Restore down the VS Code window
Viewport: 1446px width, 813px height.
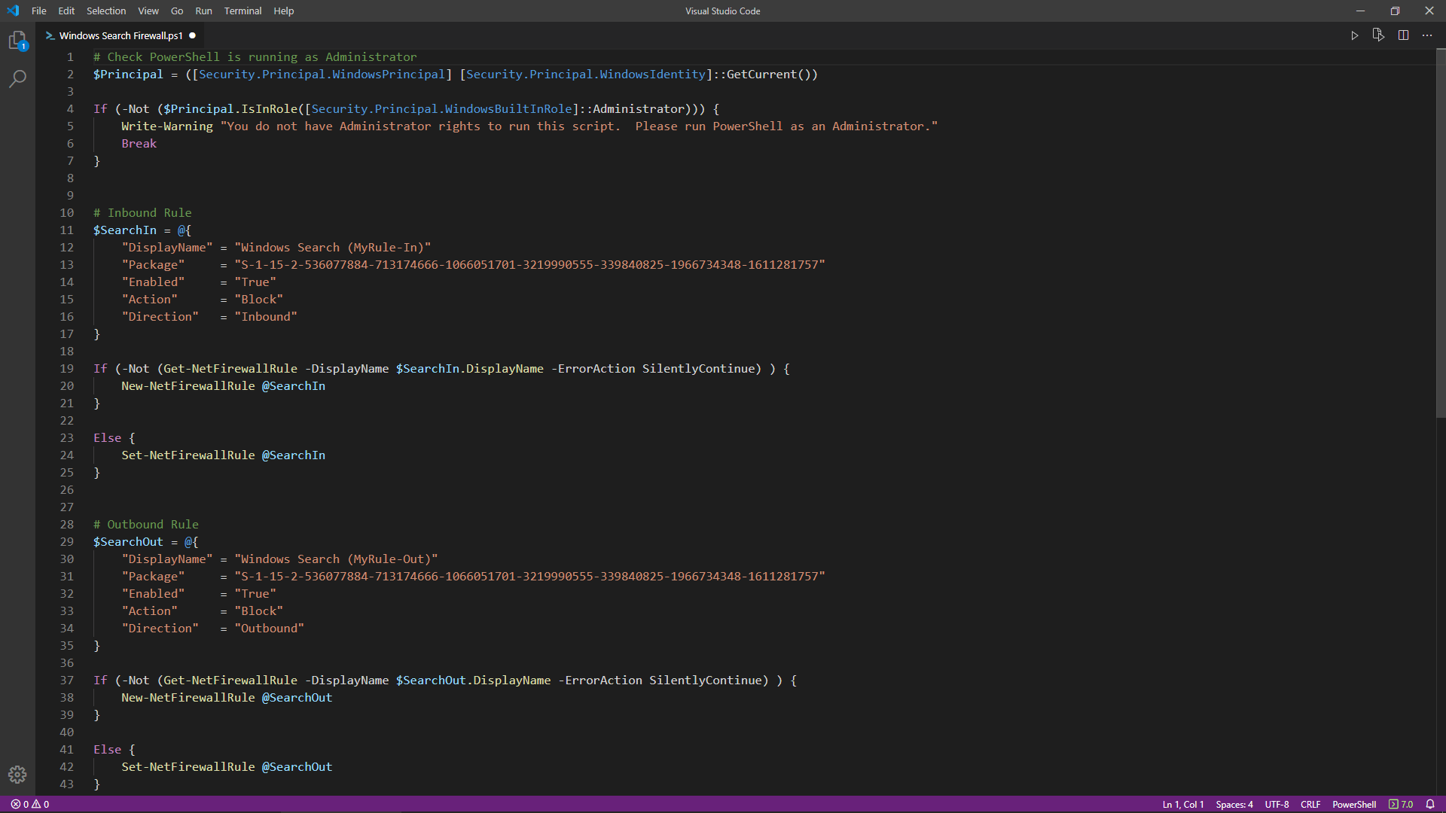pos(1395,11)
